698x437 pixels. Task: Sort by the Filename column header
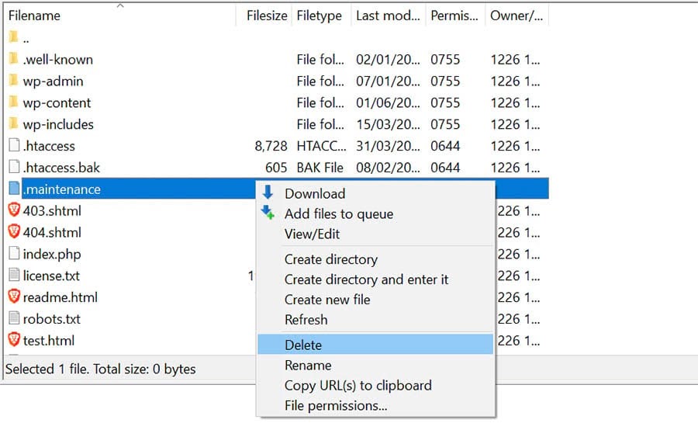click(x=34, y=16)
